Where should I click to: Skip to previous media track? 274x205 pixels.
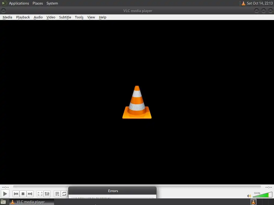(x=16, y=194)
